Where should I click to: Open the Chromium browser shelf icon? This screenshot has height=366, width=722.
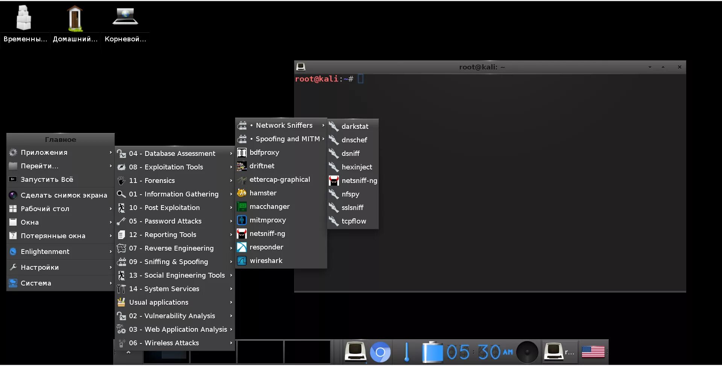380,352
